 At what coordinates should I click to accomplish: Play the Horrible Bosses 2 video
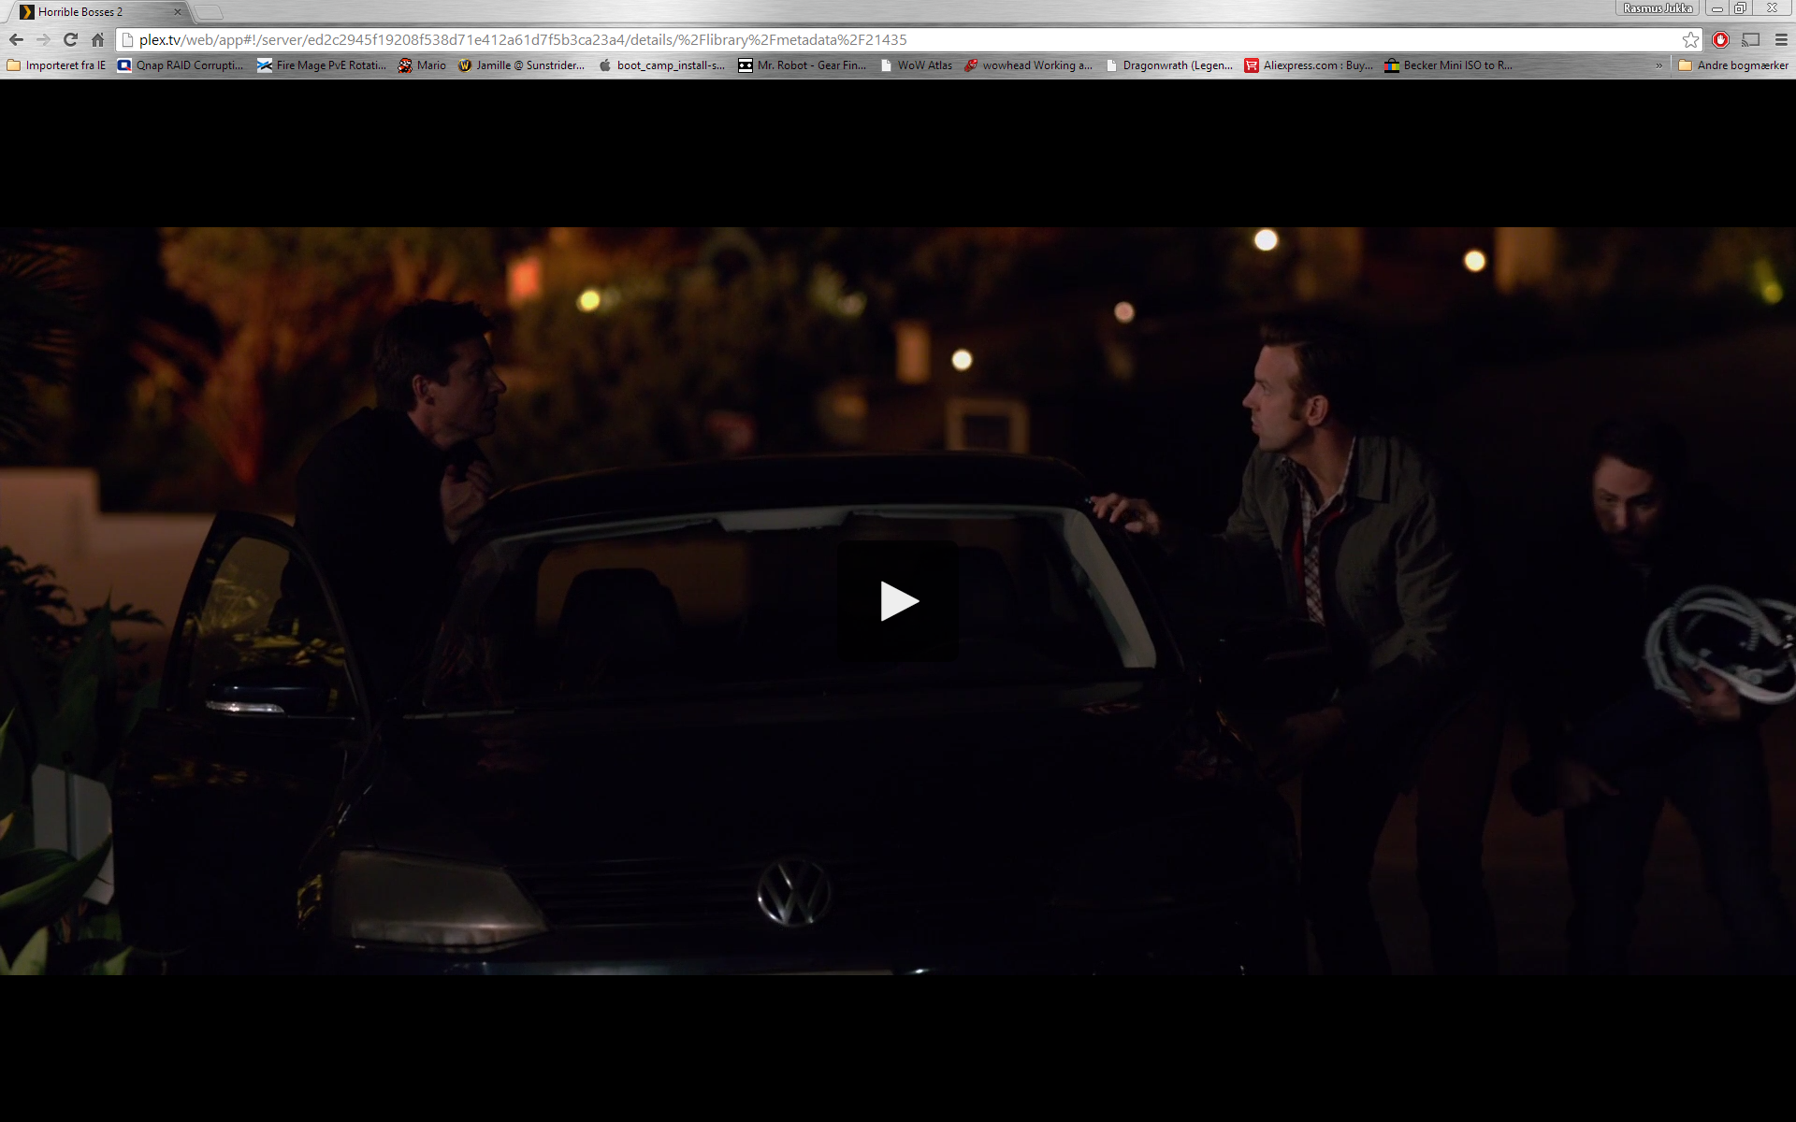click(898, 601)
